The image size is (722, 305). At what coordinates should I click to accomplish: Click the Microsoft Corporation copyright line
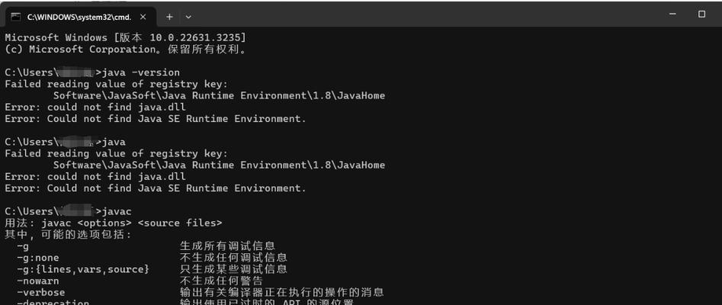tap(126, 50)
